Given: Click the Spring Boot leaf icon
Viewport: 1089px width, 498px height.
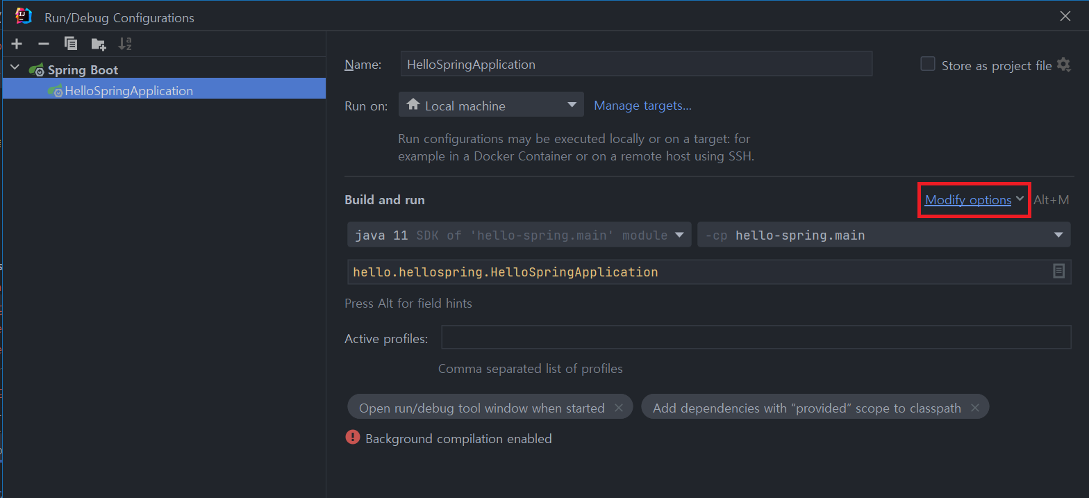Looking at the screenshot, I should point(36,69).
